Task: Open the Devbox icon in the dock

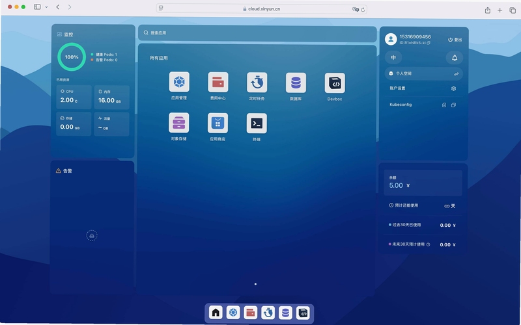Action: point(303,313)
